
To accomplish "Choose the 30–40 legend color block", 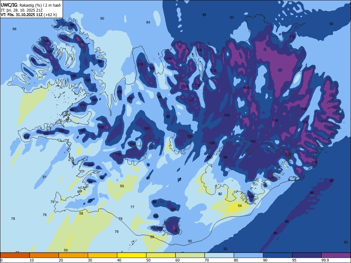I will tap(102, 255).
